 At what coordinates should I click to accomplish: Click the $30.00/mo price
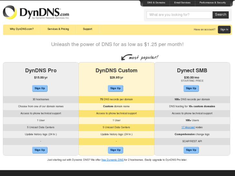click(192, 78)
